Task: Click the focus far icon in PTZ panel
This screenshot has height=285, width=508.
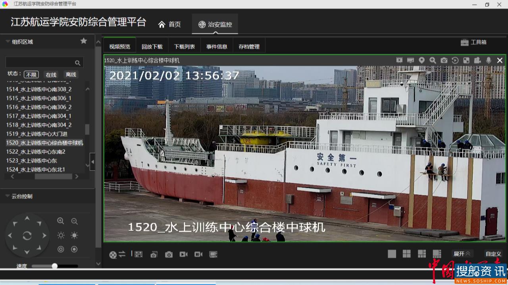Action: point(74,249)
